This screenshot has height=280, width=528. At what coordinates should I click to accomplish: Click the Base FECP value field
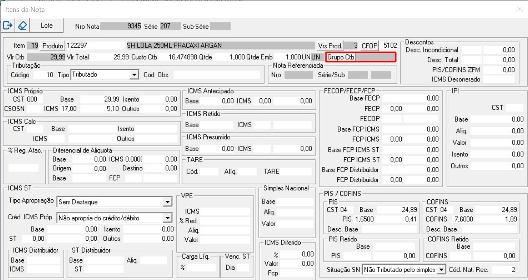point(411,98)
